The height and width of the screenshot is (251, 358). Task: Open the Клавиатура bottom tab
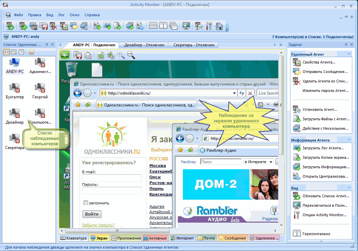point(73,238)
